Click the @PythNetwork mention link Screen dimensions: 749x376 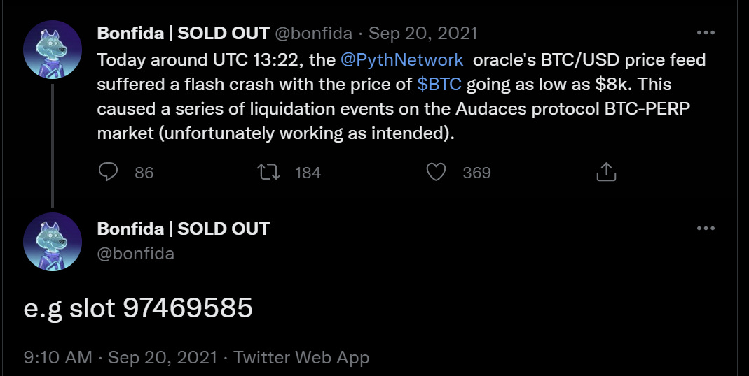coord(401,60)
